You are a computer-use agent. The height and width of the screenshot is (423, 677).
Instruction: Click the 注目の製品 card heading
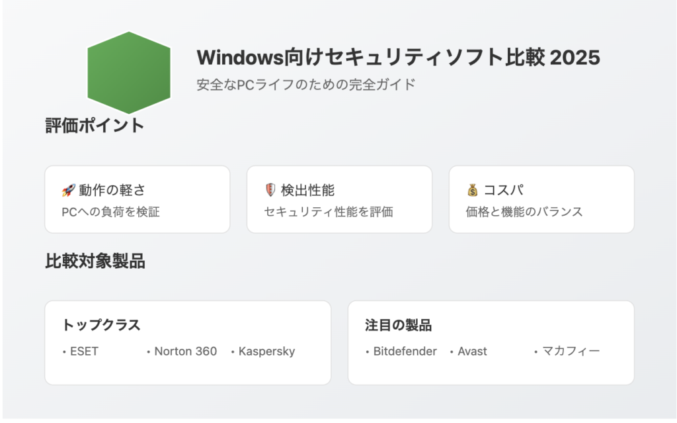[x=398, y=325]
